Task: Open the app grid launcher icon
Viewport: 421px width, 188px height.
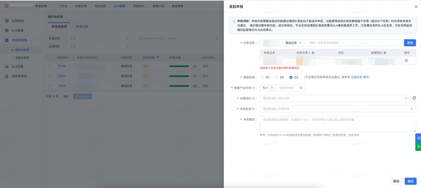Action: pos(7,6)
